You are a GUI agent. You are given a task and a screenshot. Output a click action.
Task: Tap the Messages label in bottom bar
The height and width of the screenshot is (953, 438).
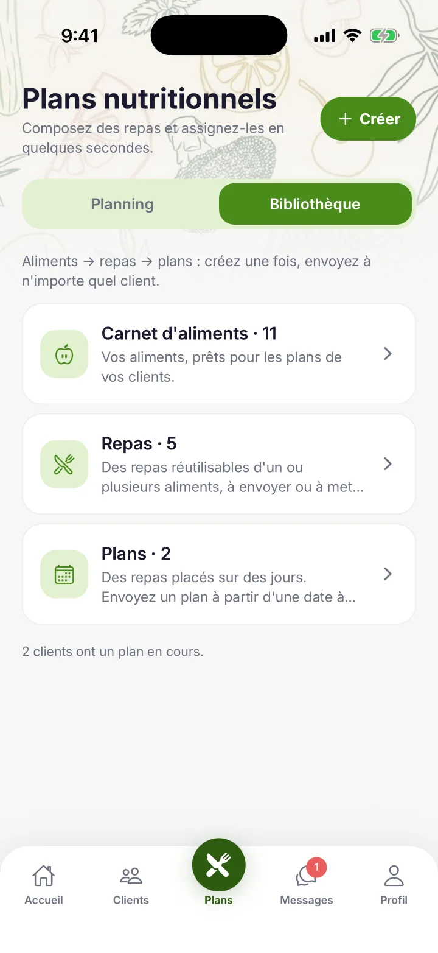pyautogui.click(x=306, y=900)
